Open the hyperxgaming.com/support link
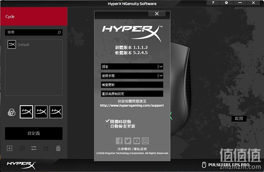This screenshot has height=172, width=264. tap(132, 106)
